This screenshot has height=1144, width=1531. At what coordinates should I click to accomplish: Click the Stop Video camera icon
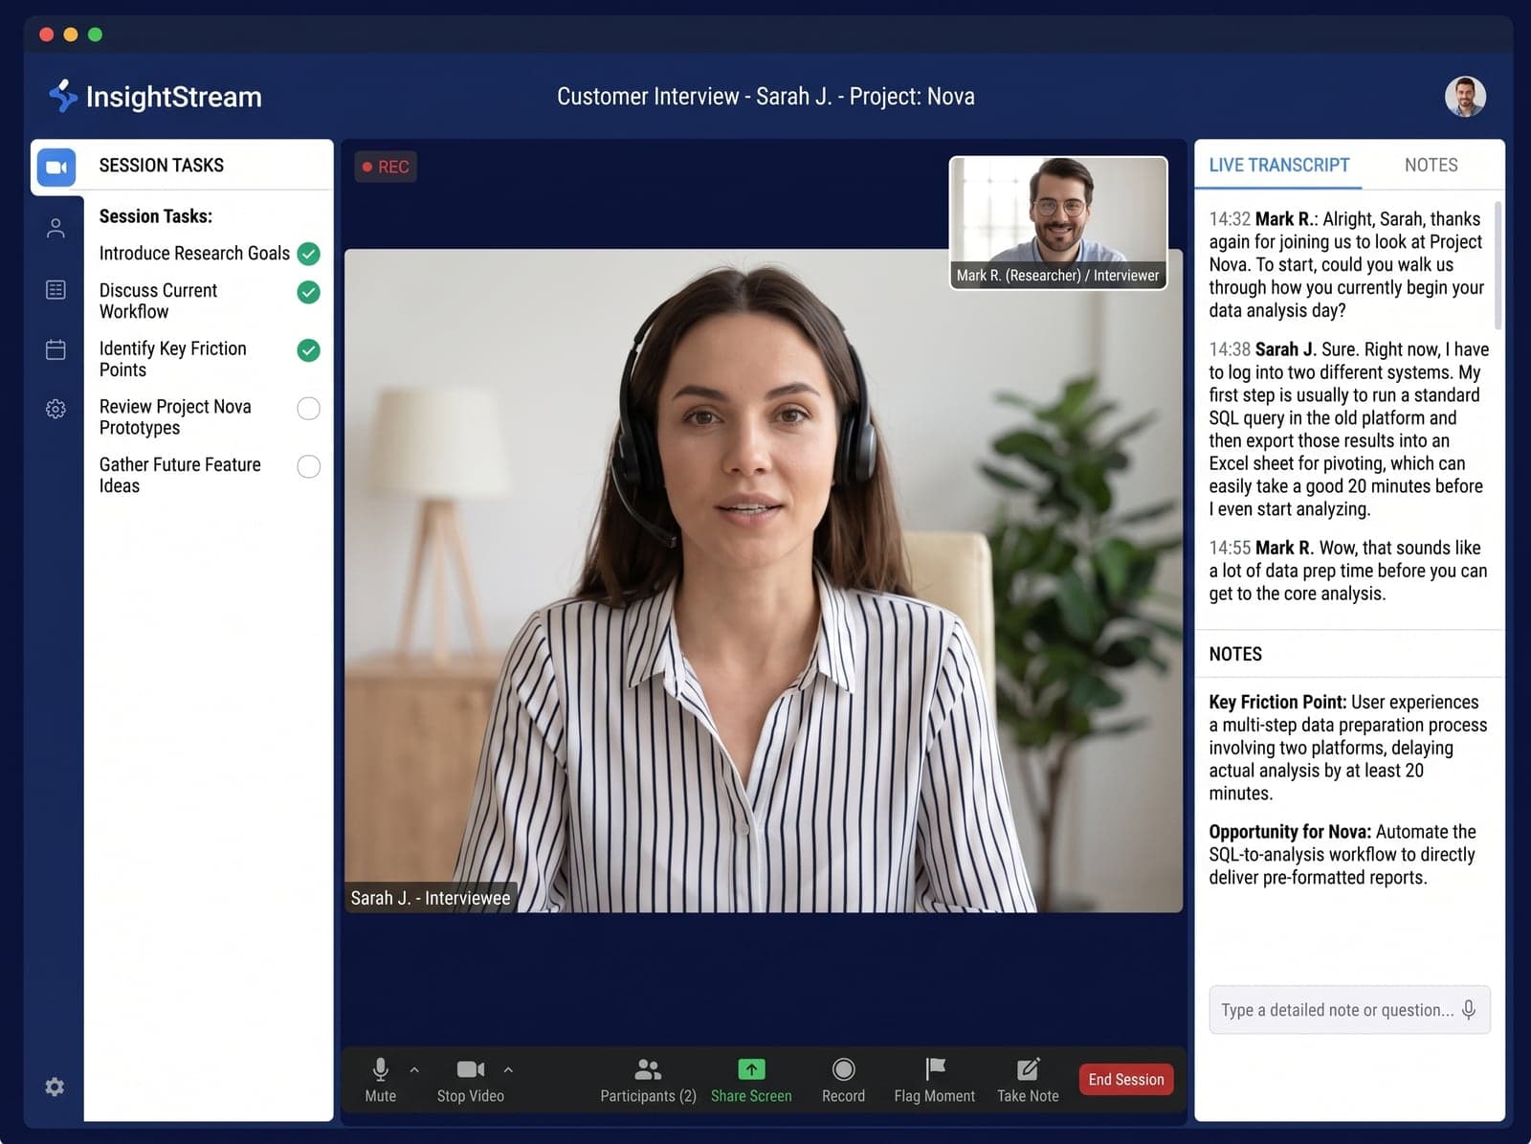pos(470,1069)
